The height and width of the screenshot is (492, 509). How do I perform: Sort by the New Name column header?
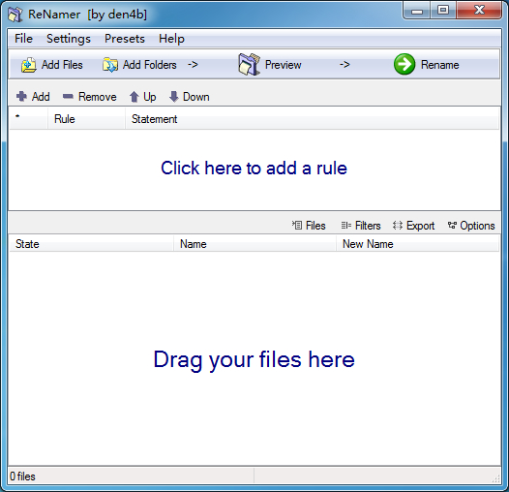point(417,244)
